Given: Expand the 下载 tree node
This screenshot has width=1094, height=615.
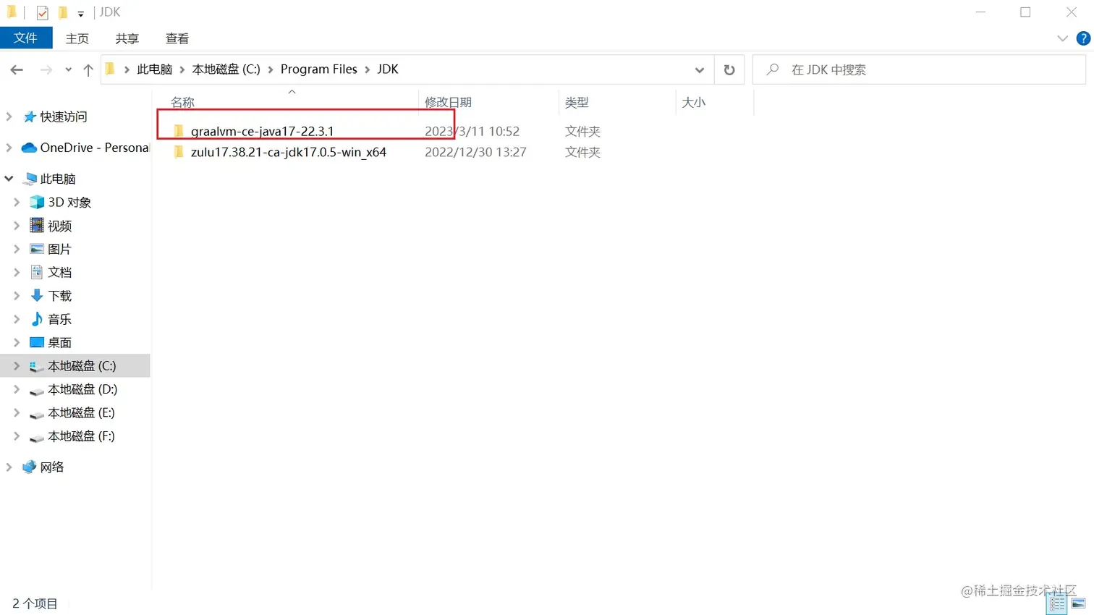Looking at the screenshot, I should [x=17, y=295].
